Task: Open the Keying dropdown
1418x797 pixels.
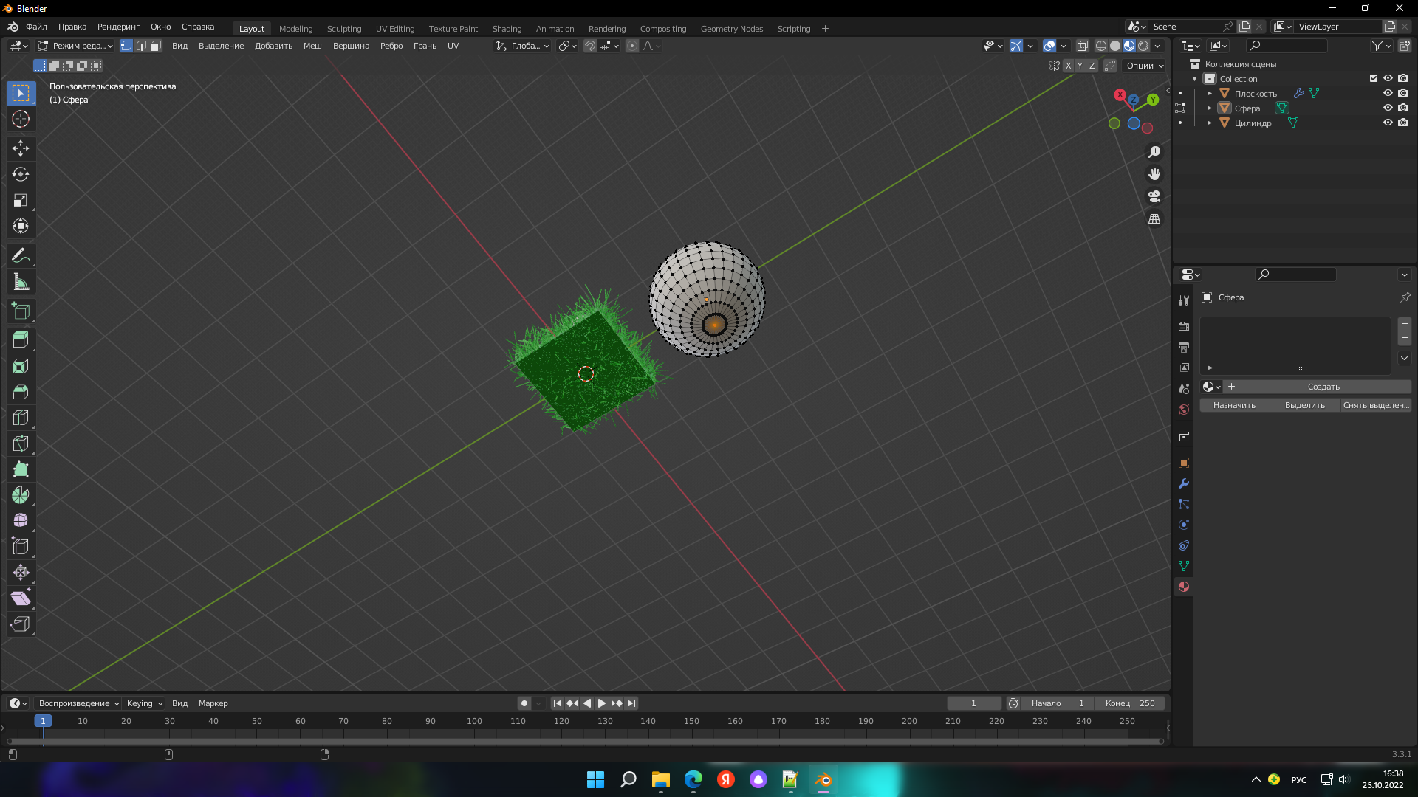Action: point(145,703)
